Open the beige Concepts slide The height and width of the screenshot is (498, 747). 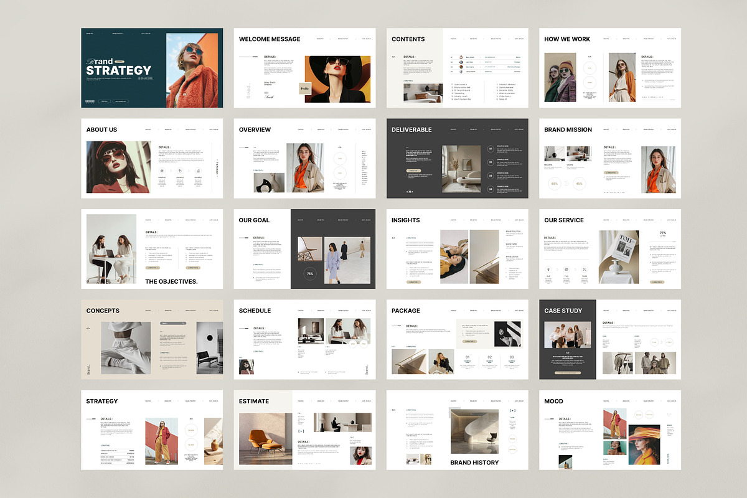pos(152,340)
